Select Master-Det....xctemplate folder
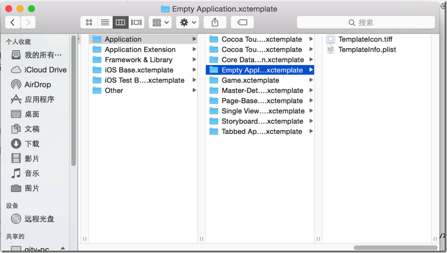This screenshot has height=253, width=447. point(260,90)
